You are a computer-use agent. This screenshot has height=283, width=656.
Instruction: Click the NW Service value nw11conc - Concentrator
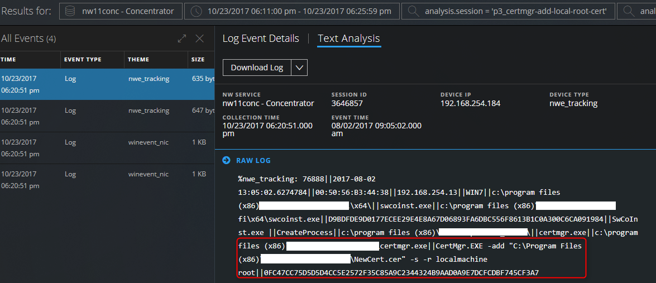[x=268, y=103]
